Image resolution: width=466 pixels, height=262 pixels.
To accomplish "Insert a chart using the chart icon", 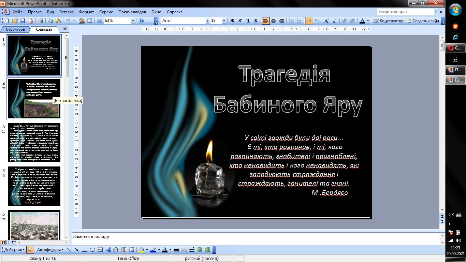I will (82, 21).
